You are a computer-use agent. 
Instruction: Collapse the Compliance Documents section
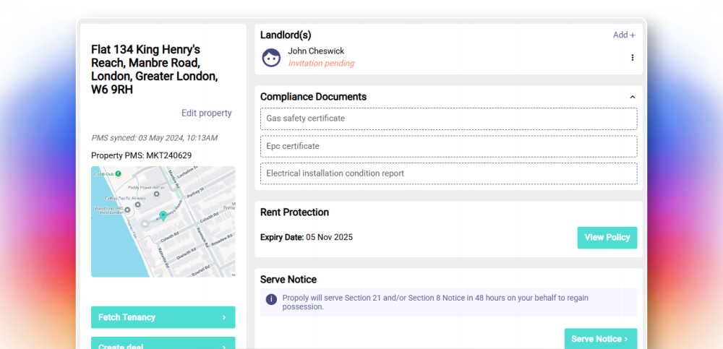click(633, 97)
